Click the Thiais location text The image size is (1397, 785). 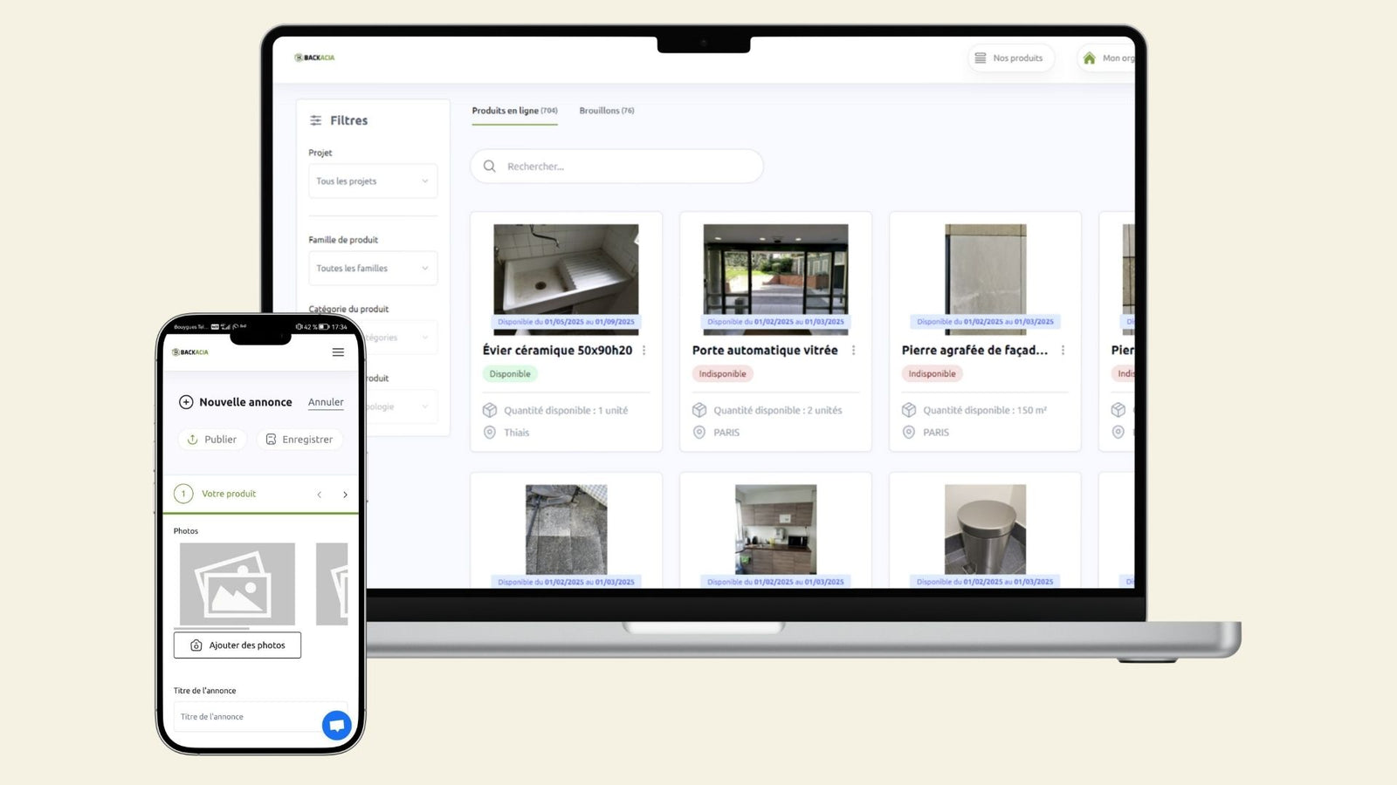516,433
